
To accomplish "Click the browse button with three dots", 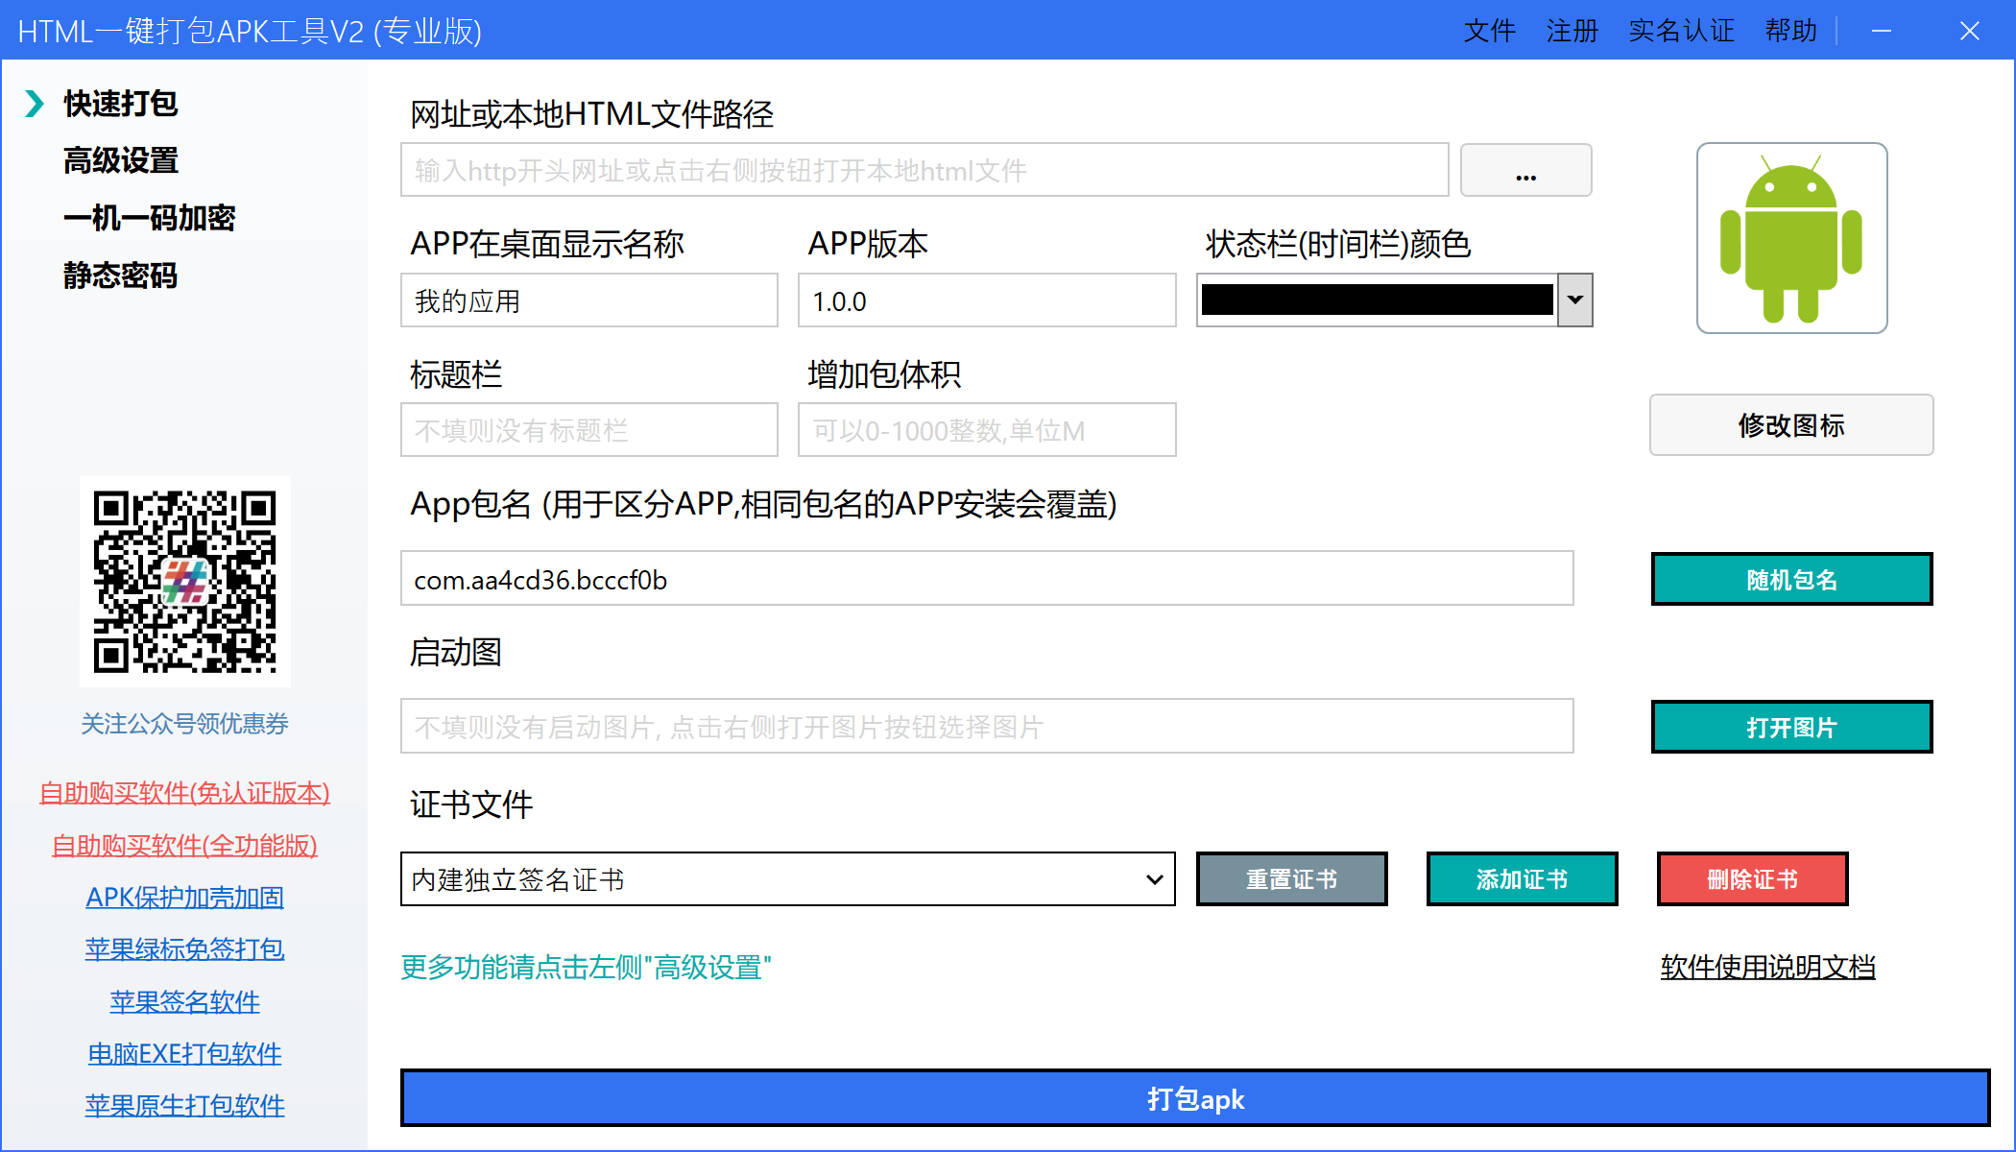I will click(x=1525, y=171).
